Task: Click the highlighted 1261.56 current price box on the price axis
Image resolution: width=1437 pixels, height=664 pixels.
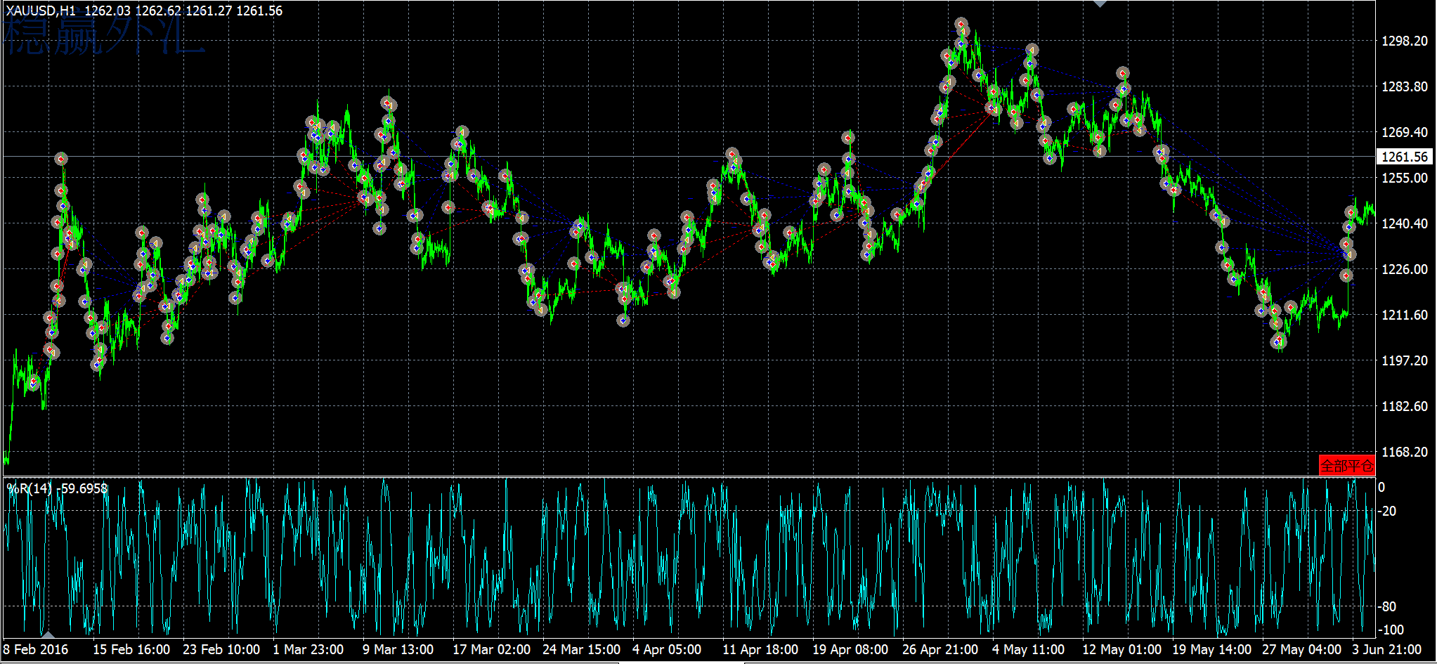Action: point(1404,157)
